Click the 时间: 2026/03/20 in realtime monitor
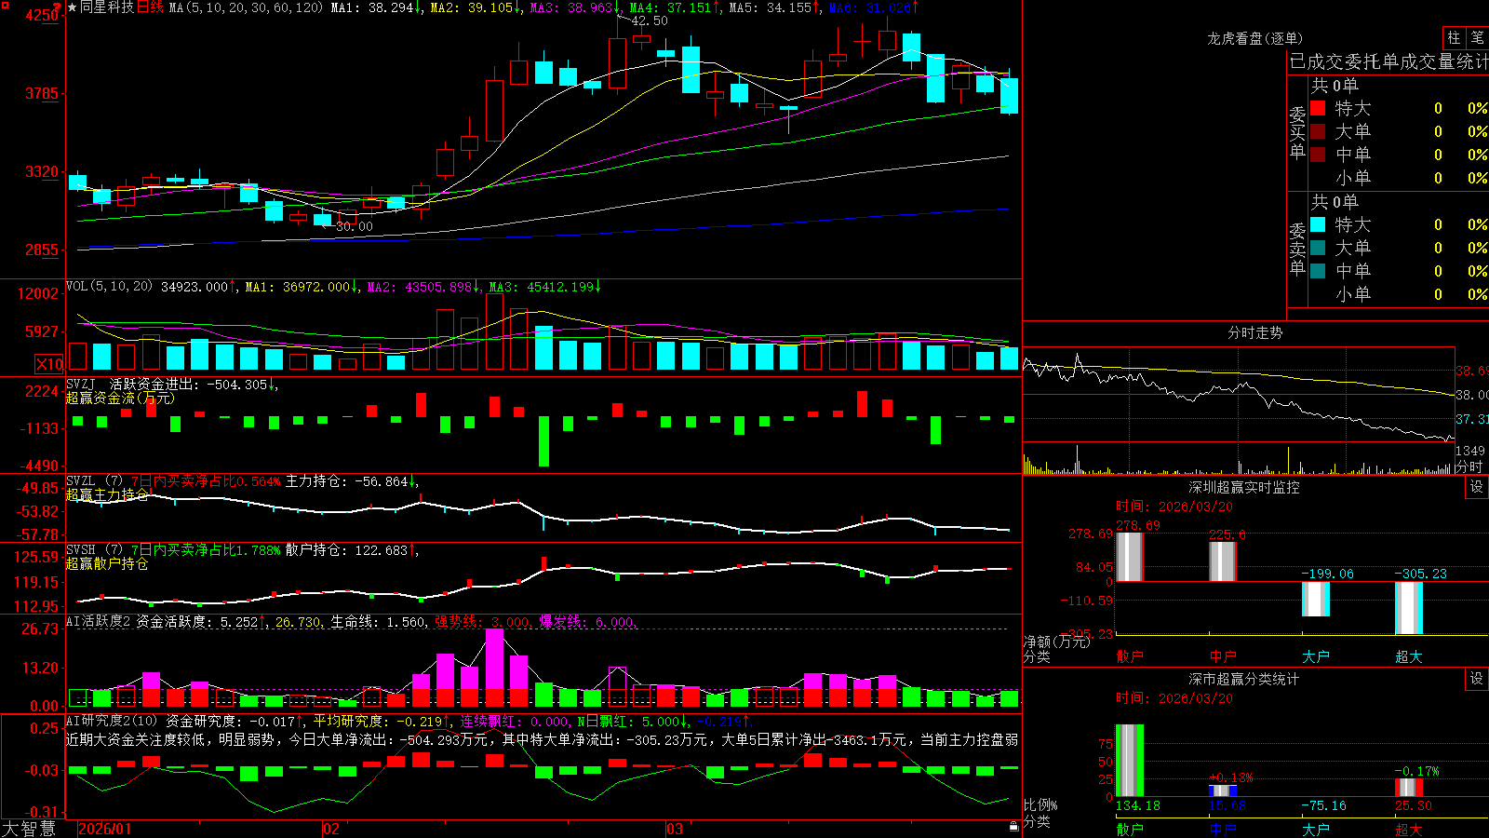 click(x=1174, y=507)
